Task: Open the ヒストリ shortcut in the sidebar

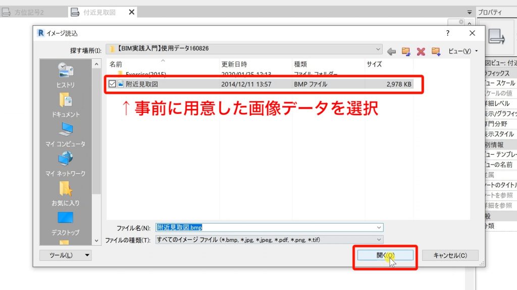Action: 64,78
